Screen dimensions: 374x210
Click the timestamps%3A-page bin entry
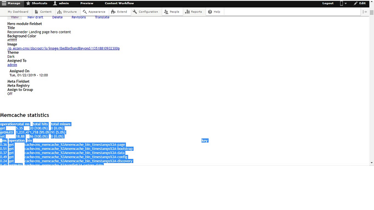75,144
